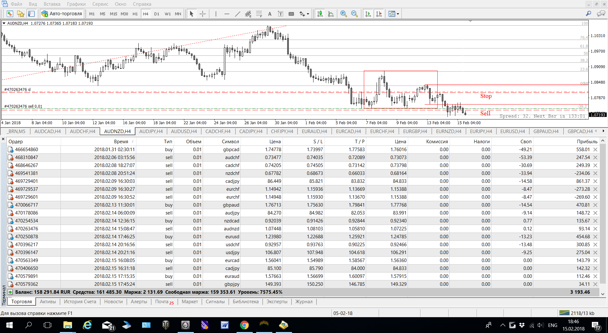Image resolution: width=608 pixels, height=333 pixels.
Task: Open World of Tanks from the taskbar
Action: 166,325
